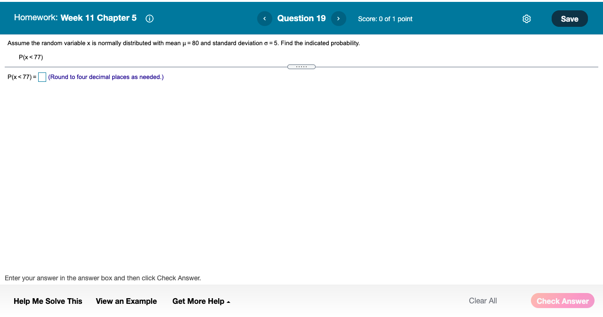Open Help Me Solve This
This screenshot has height=317, width=603.
48,301
